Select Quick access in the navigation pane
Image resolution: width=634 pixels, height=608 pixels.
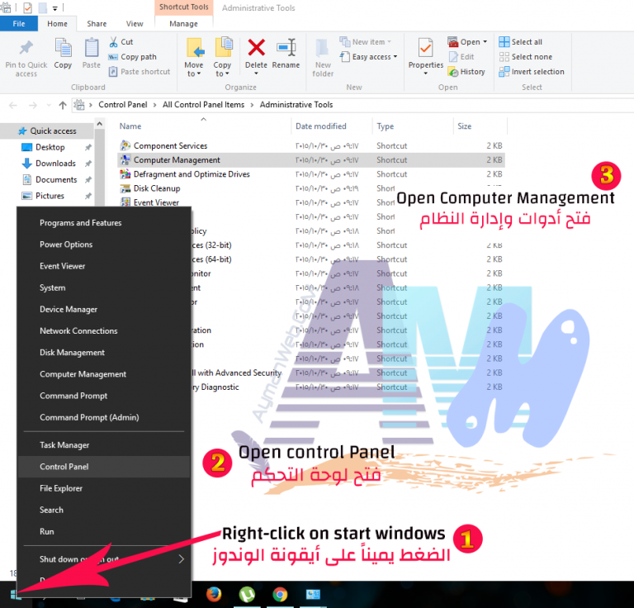[48, 131]
